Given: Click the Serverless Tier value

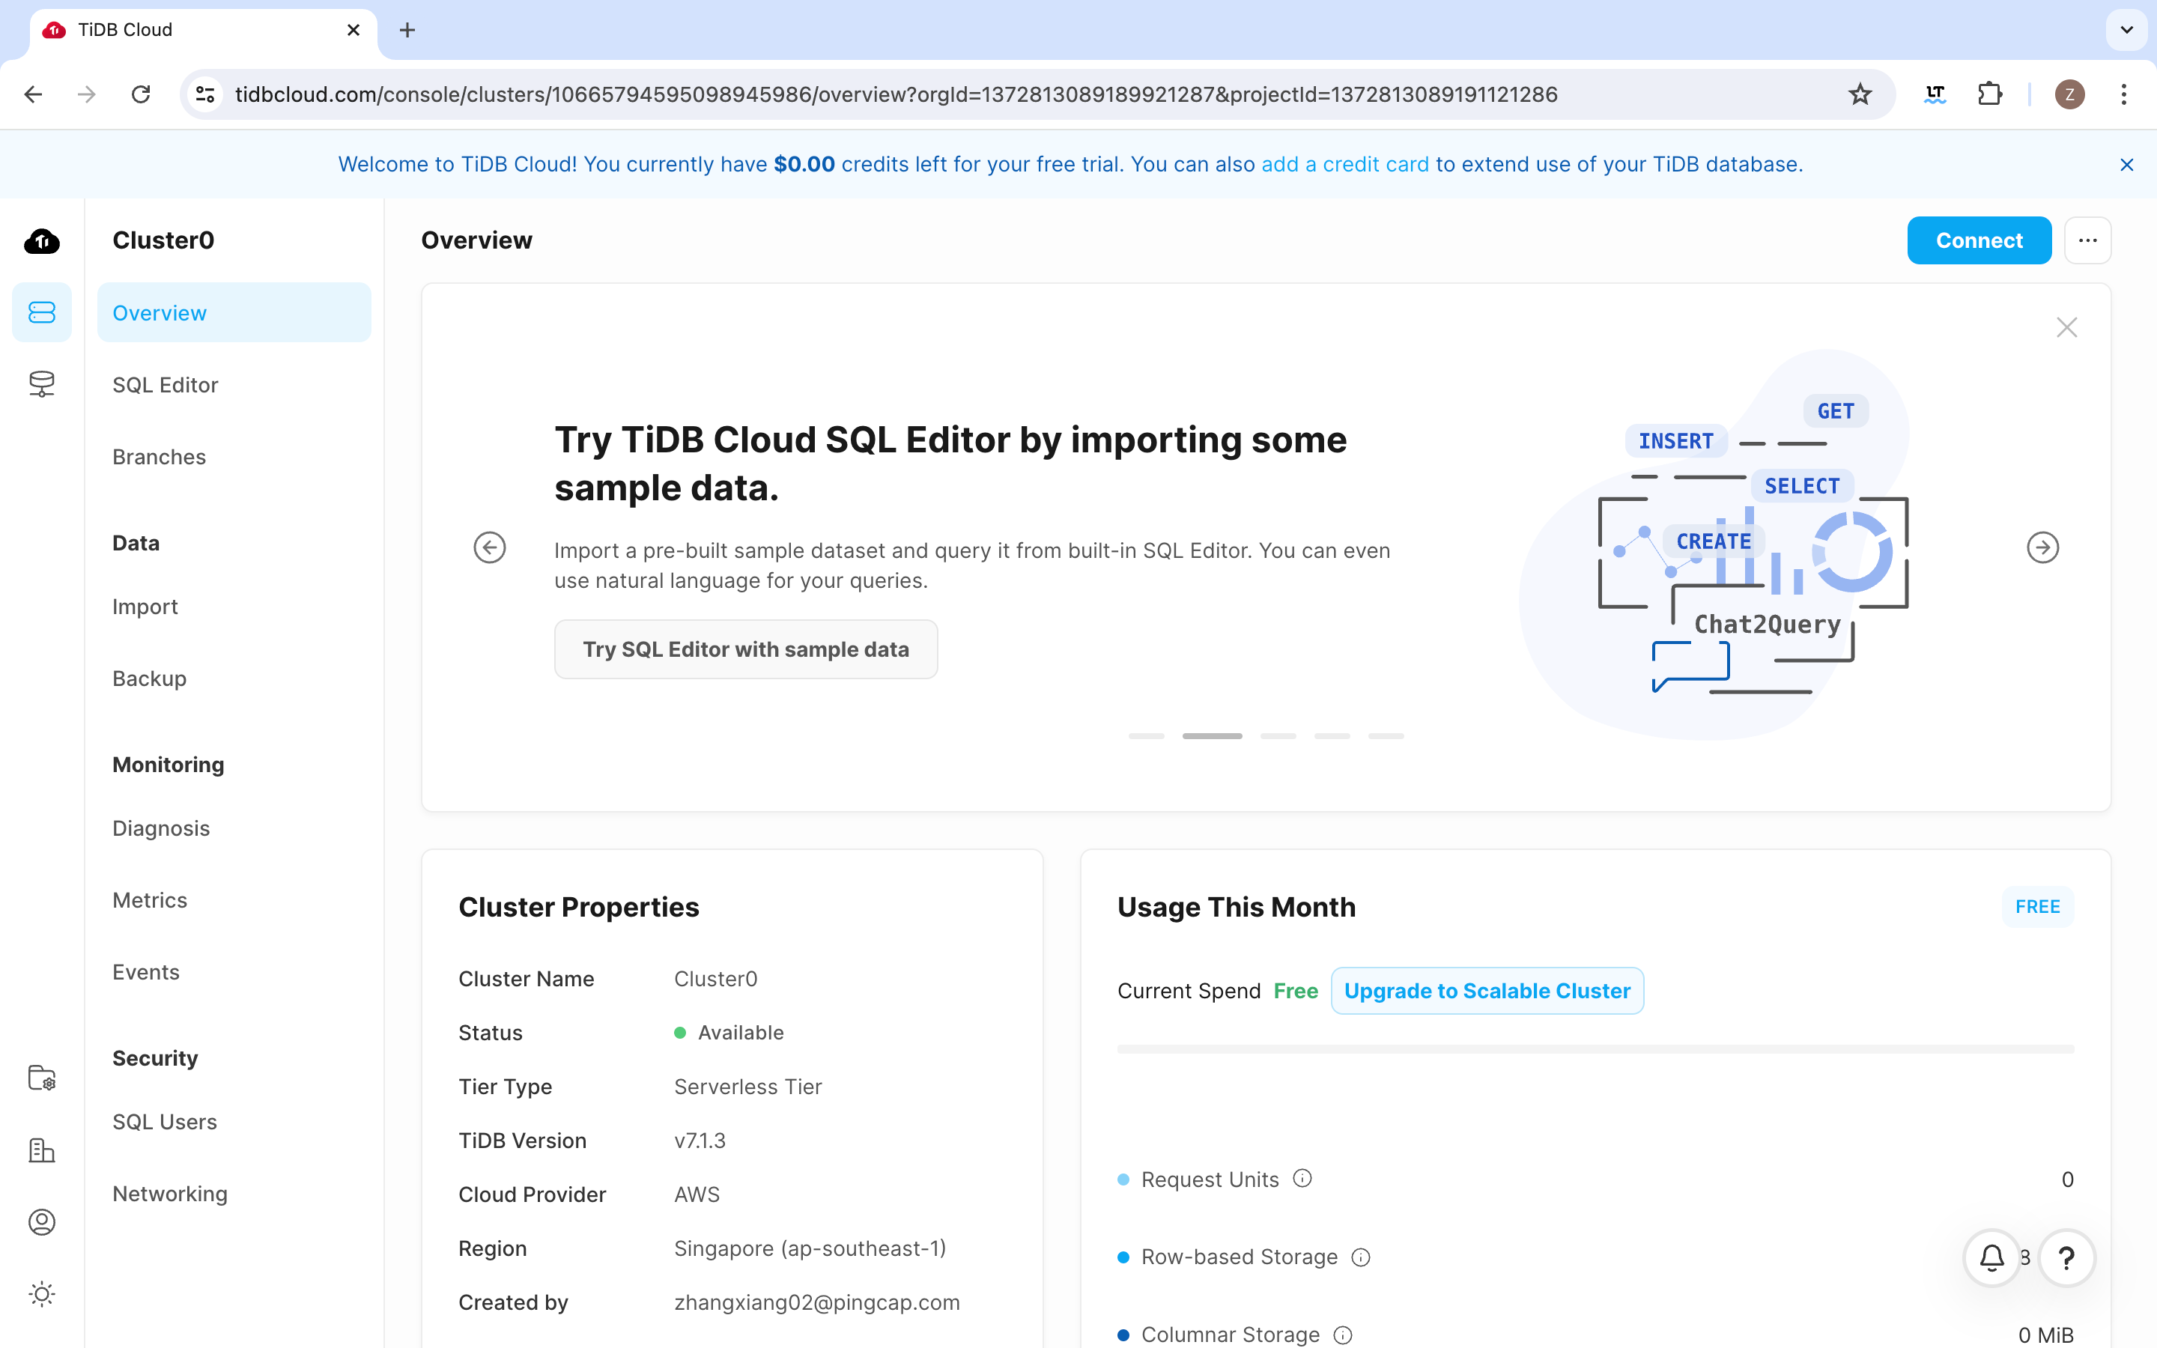Looking at the screenshot, I should [747, 1087].
